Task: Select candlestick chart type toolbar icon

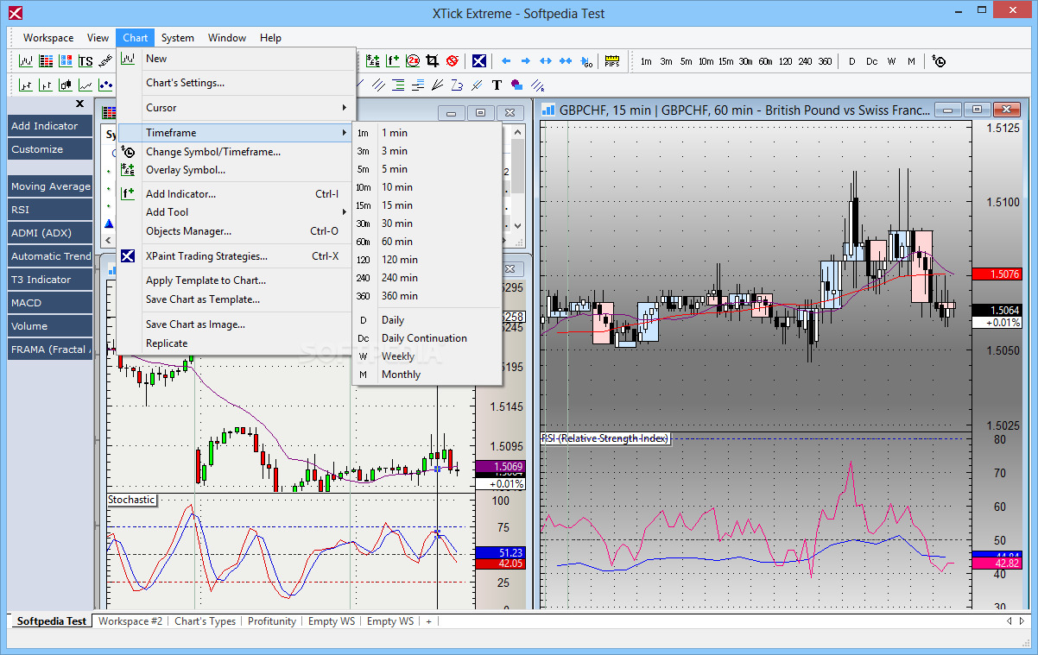Action: (x=66, y=85)
